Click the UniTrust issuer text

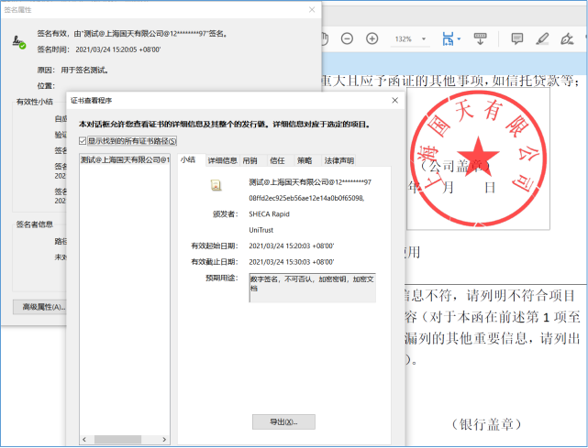[x=261, y=230]
